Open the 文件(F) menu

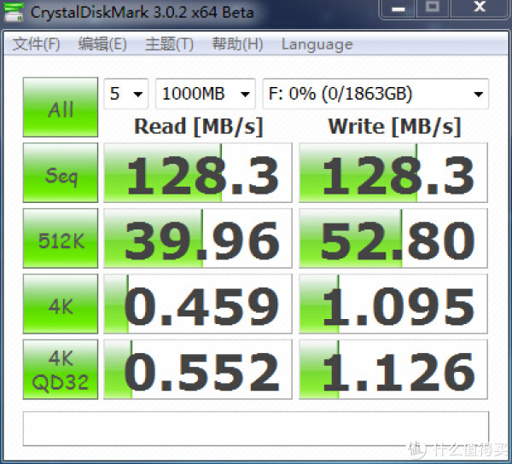tap(36, 44)
